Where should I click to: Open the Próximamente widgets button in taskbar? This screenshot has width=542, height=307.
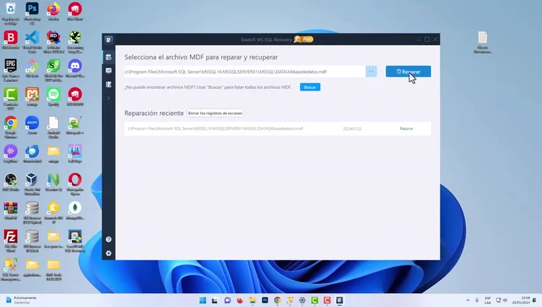tap(21, 300)
